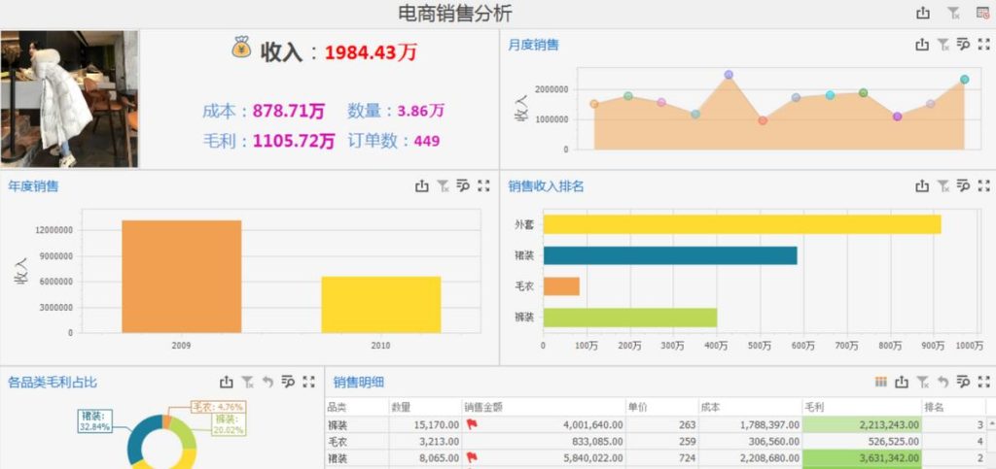Maximize the 年度销售 panel
The height and width of the screenshot is (469, 996).
pyautogui.click(x=483, y=185)
